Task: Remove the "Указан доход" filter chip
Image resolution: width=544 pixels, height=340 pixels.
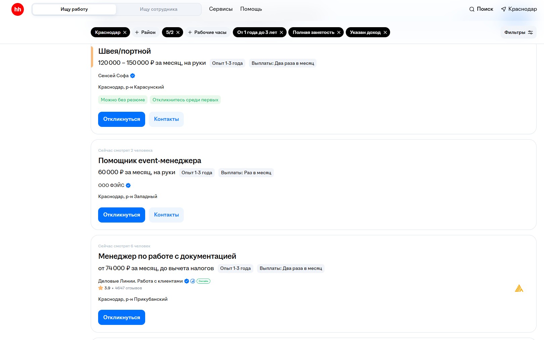Action: click(385, 33)
